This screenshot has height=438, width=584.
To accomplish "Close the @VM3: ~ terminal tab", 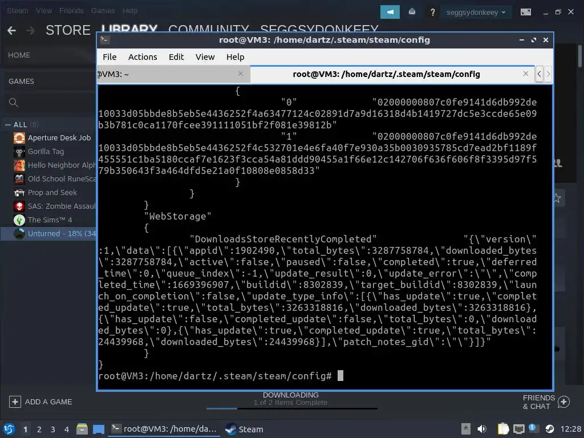I will click(241, 74).
